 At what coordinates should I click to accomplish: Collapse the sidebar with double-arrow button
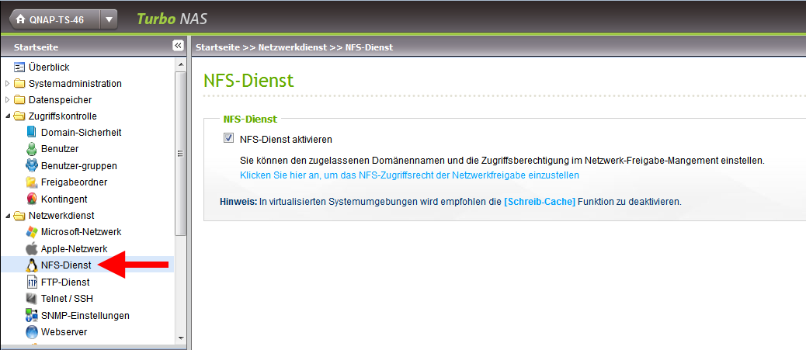pyautogui.click(x=178, y=46)
